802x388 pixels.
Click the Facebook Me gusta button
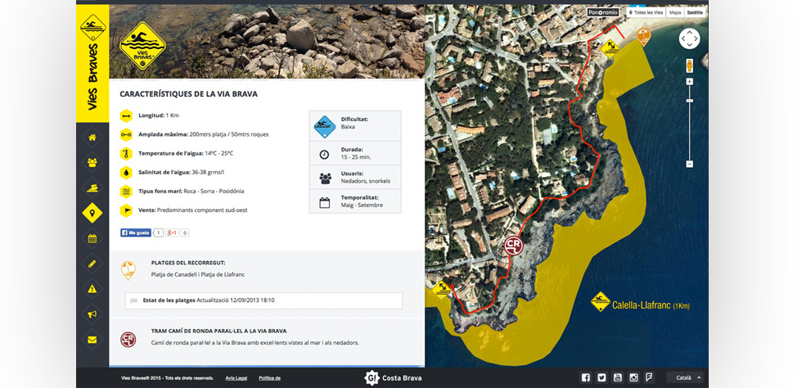pyautogui.click(x=136, y=232)
